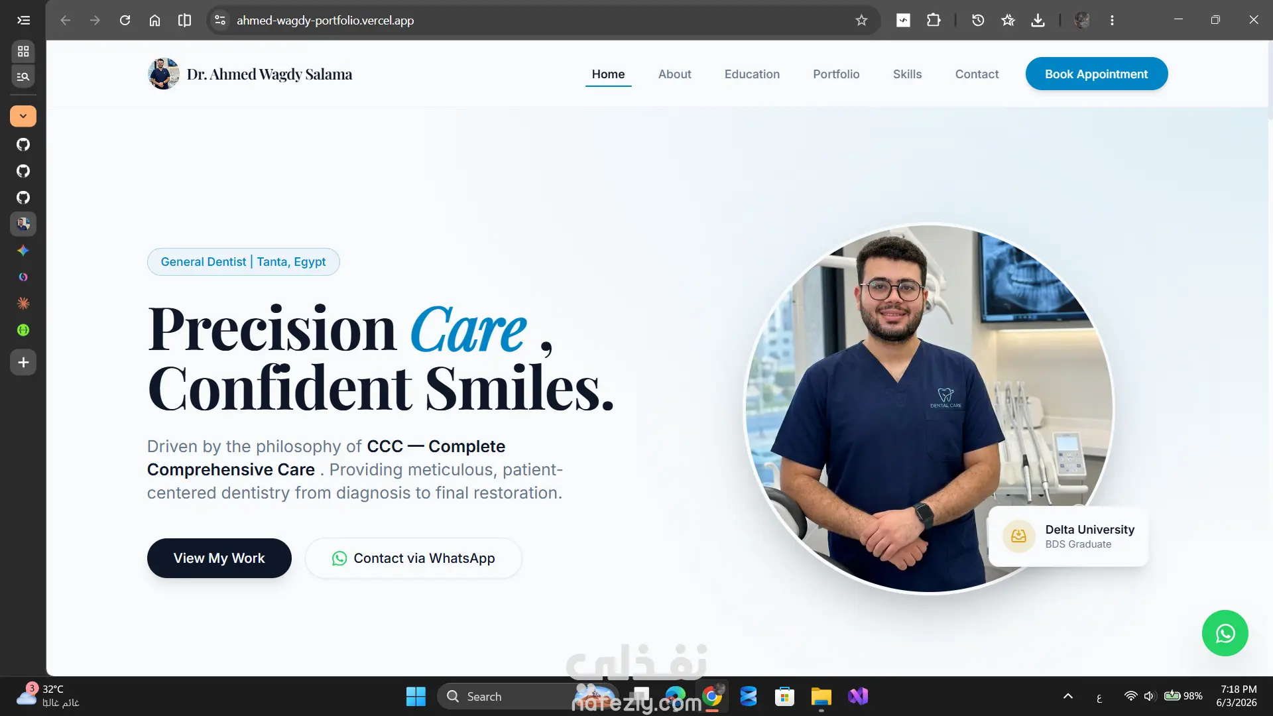Open the browser home page
The image size is (1273, 716).
(154, 21)
